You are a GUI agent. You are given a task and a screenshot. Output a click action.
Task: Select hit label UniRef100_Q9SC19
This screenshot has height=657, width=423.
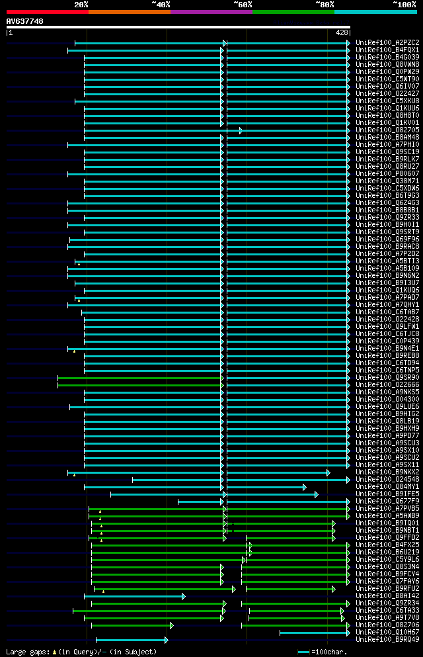pyautogui.click(x=387, y=152)
